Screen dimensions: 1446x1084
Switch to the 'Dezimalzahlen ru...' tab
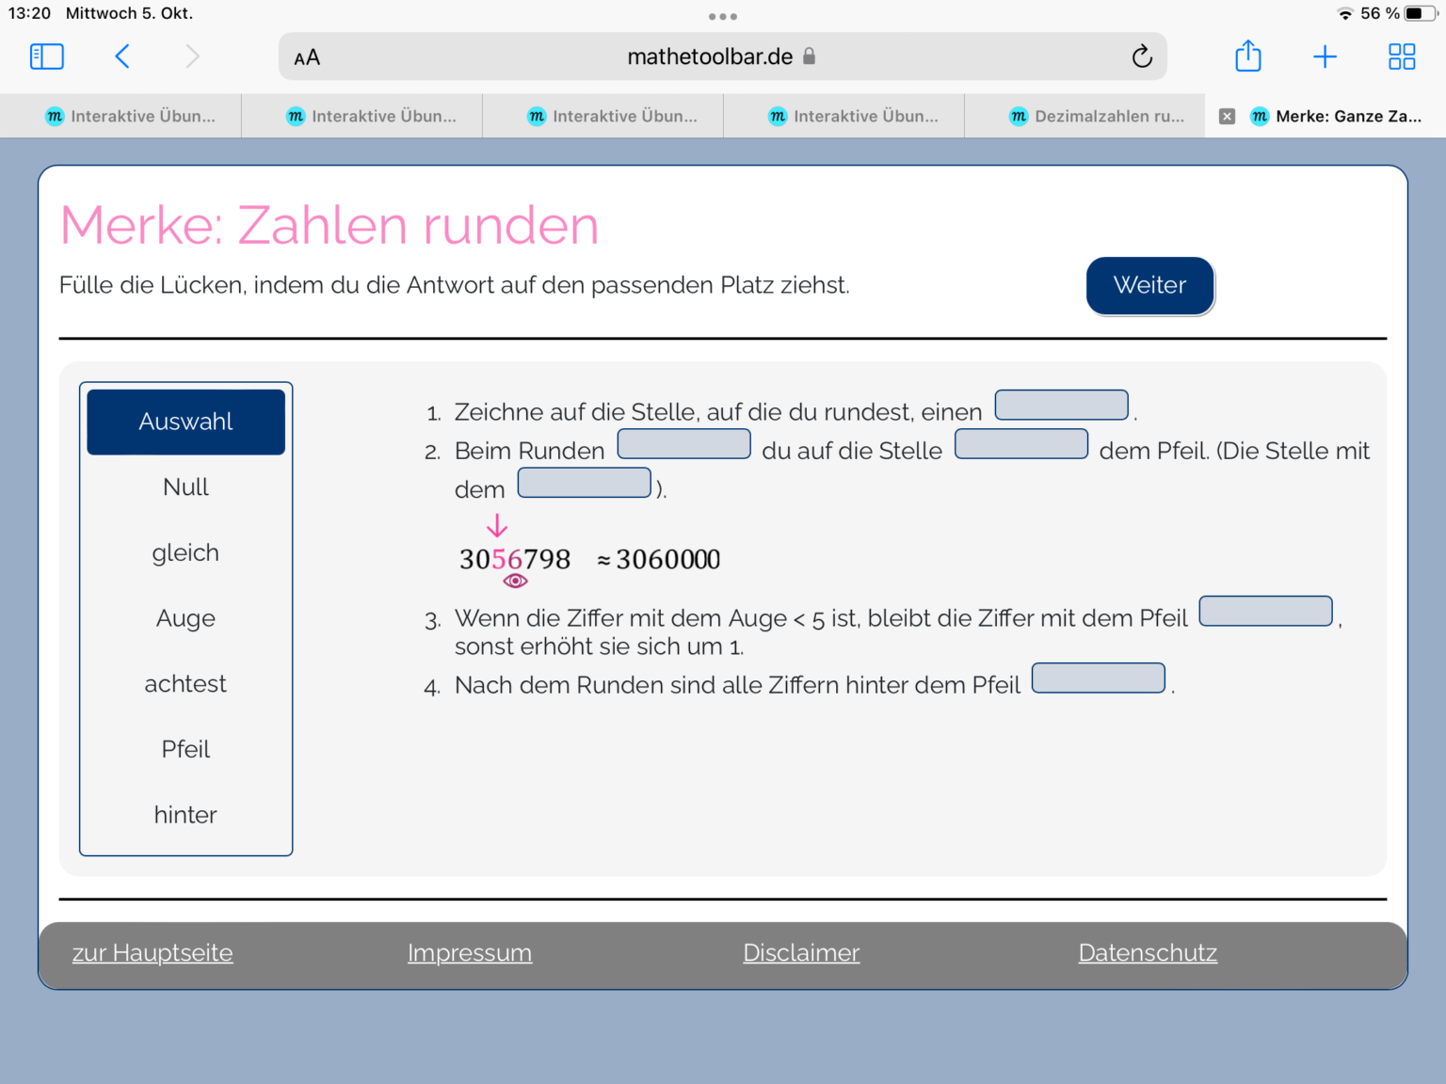tap(1097, 116)
